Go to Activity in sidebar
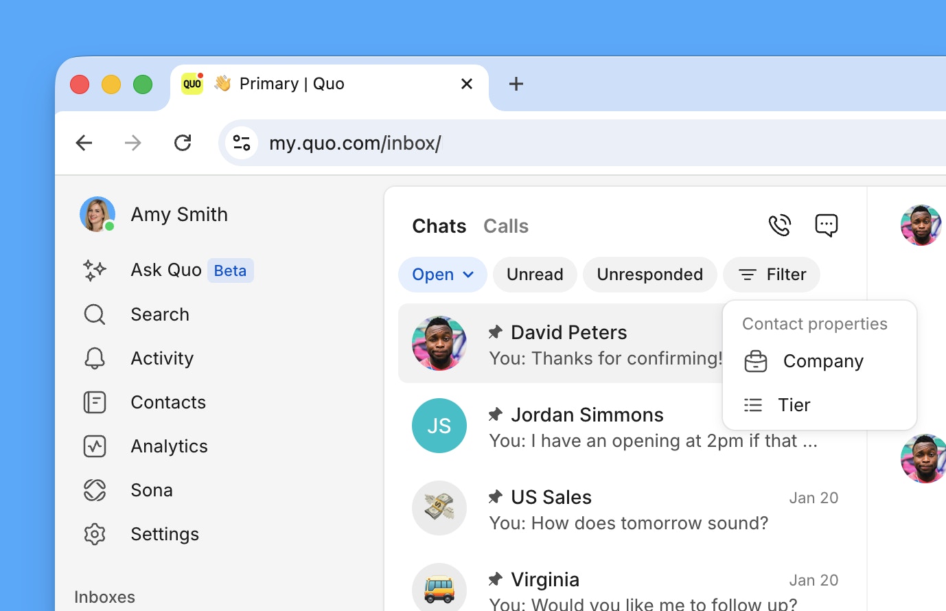Viewport: 946px width, 611px height. pyautogui.click(x=162, y=358)
